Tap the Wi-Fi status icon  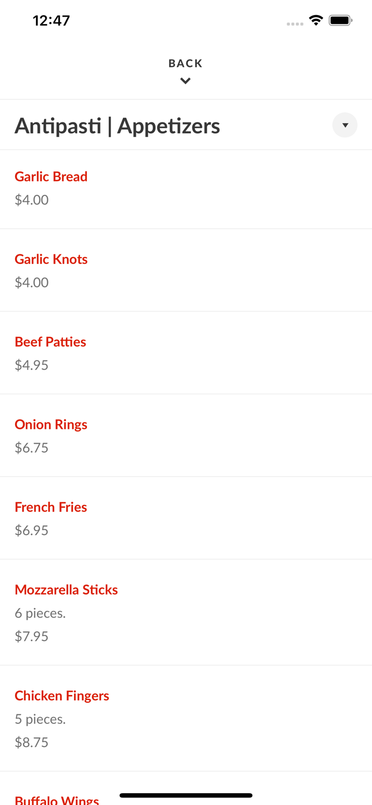pos(316,20)
